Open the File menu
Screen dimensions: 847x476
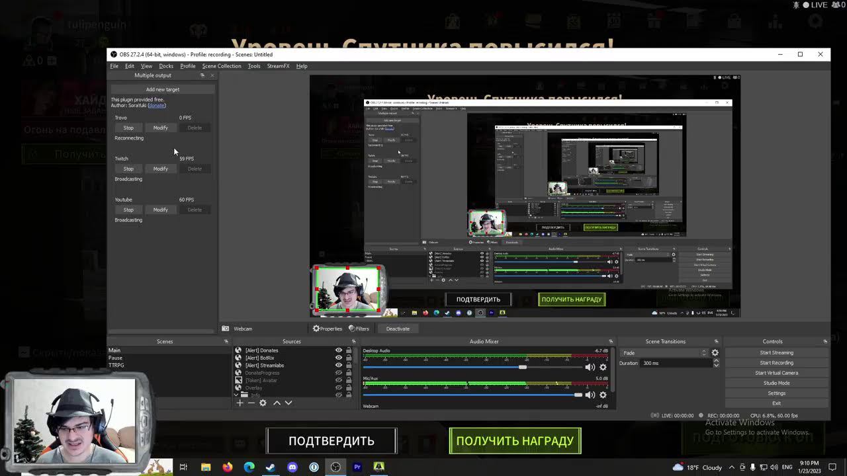tap(114, 66)
